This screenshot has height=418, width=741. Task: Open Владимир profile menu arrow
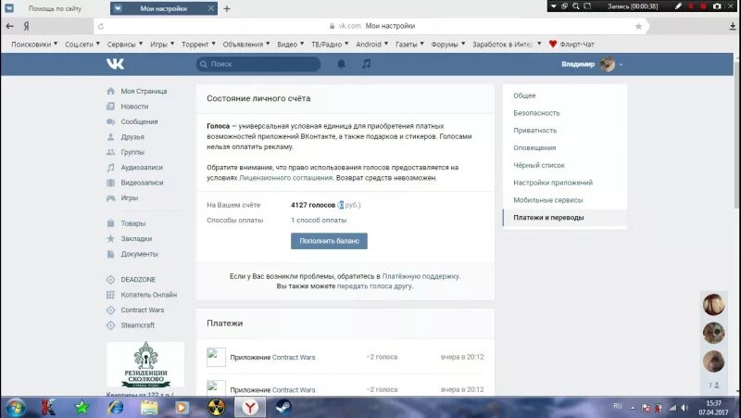click(621, 64)
